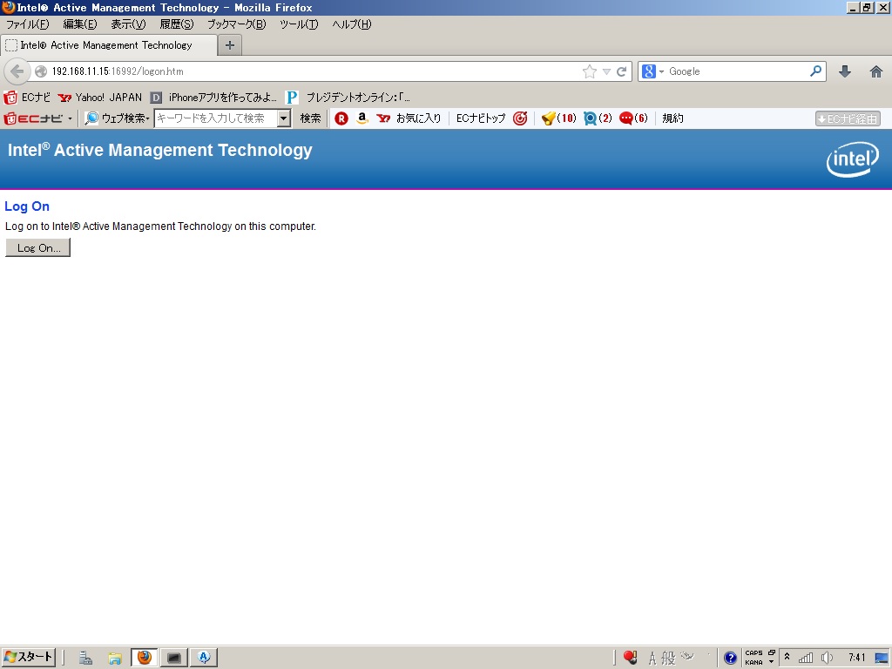Open the Downloads arrow icon
This screenshot has height=669, width=892.
[845, 71]
